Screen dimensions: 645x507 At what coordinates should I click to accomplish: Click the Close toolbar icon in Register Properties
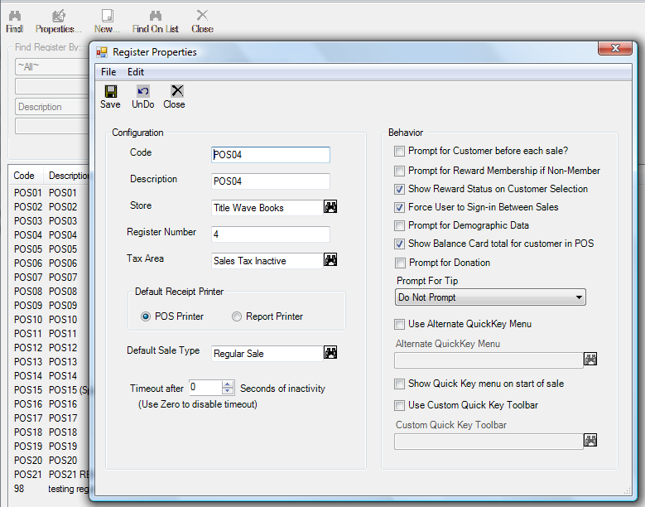[177, 91]
